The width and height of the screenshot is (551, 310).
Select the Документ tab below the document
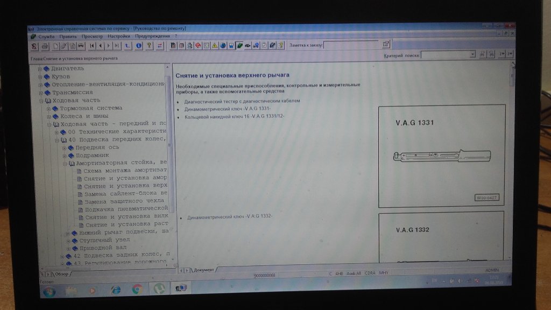[x=204, y=270]
